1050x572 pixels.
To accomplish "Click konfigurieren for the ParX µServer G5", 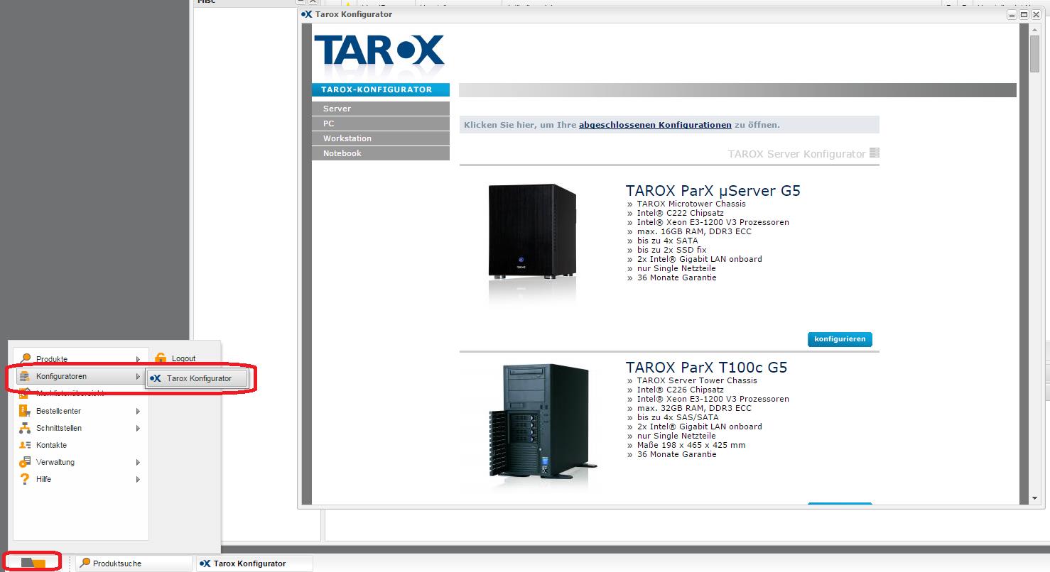I will [840, 339].
